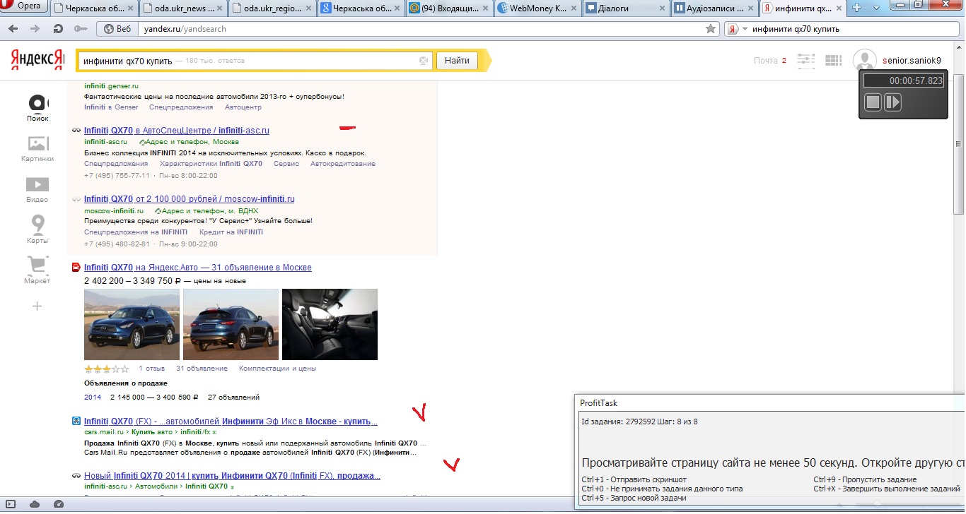Click the front view Infiniti car thumbnail
Viewport: 966px width, 514px height.
click(132, 324)
